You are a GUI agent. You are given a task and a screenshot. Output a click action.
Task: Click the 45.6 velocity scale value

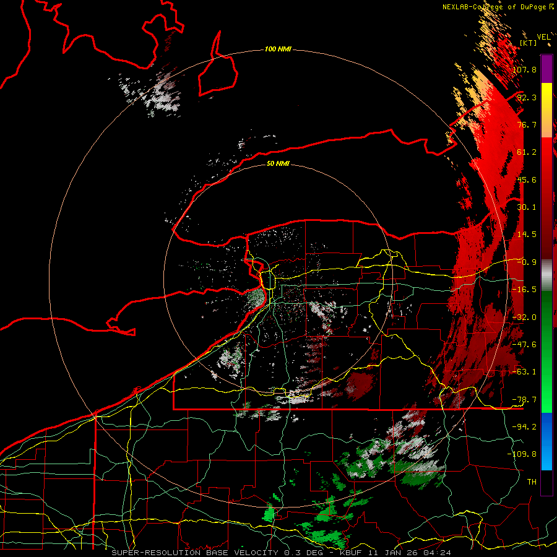527,179
